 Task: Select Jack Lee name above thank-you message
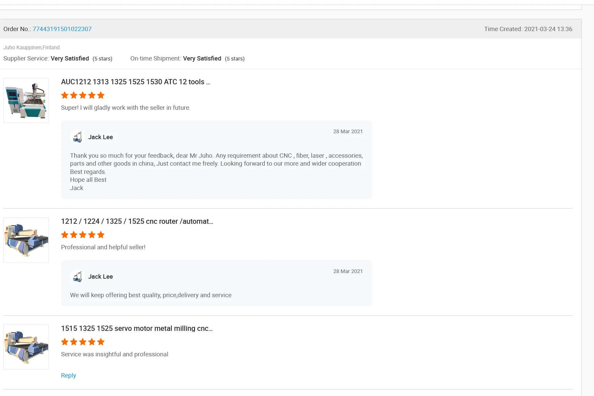100,137
